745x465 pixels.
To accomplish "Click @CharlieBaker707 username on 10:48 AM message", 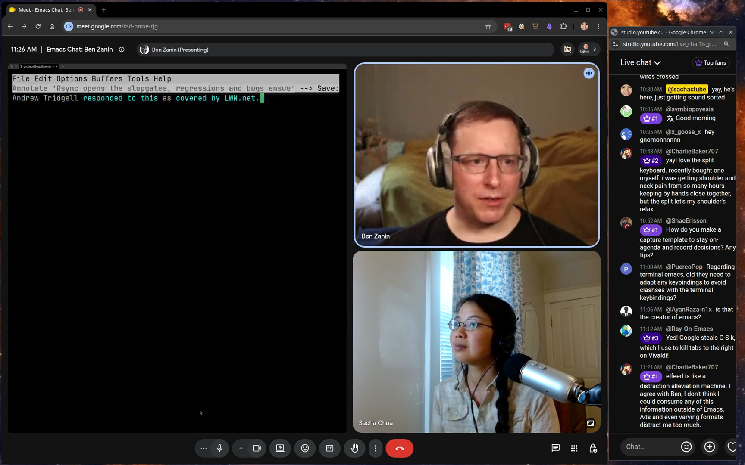I will tap(692, 151).
